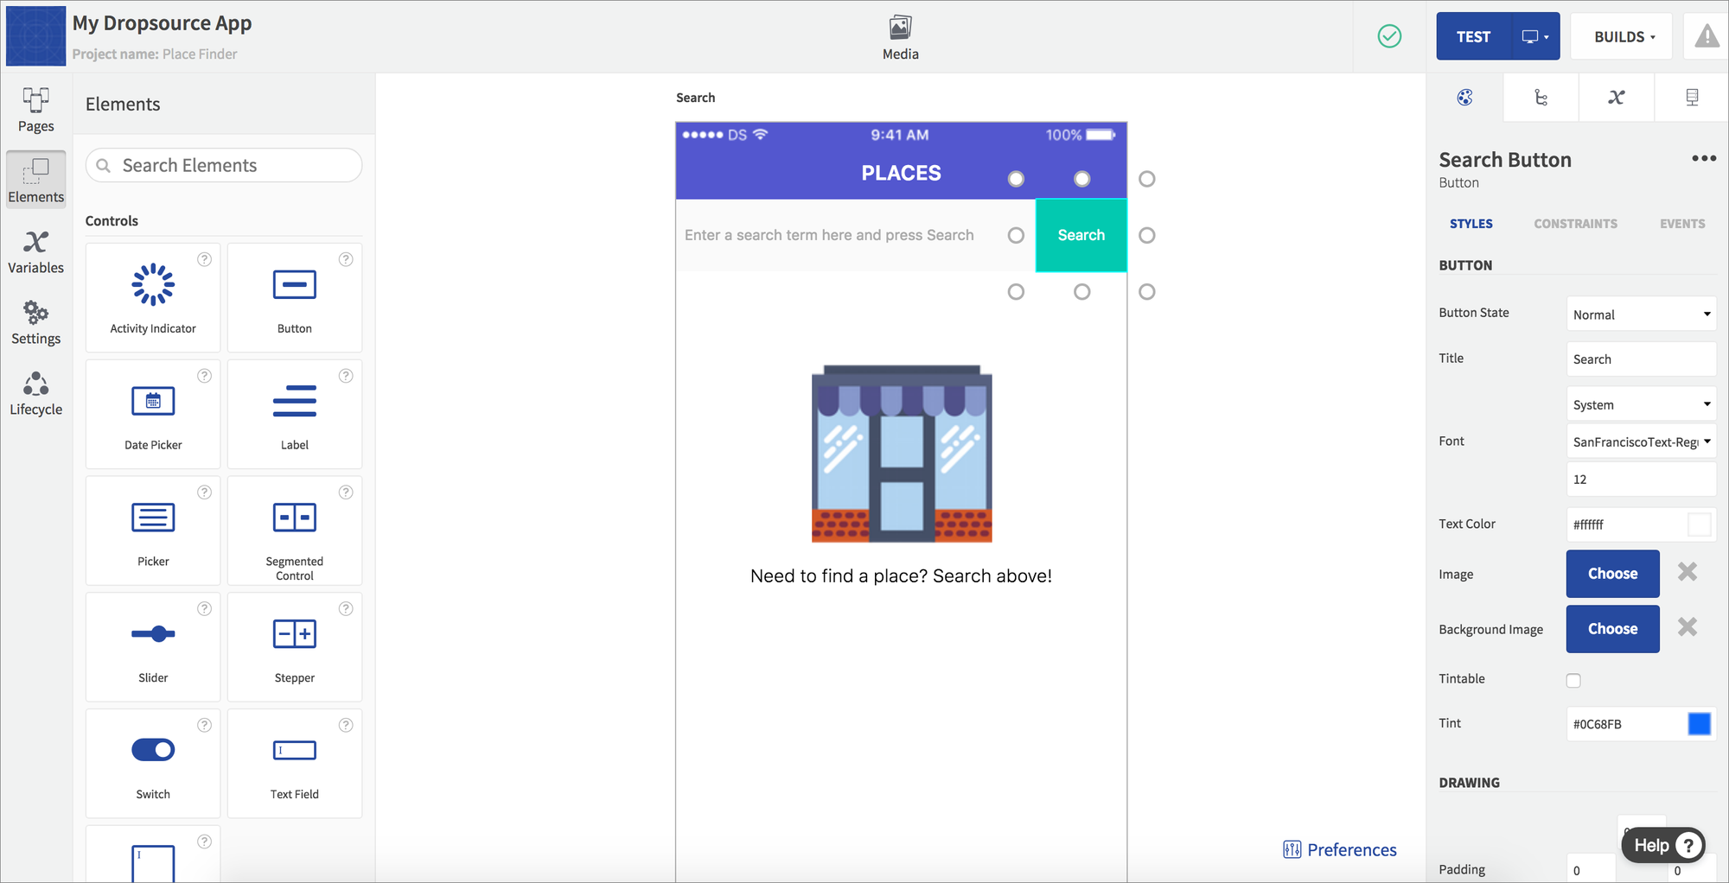Image resolution: width=1729 pixels, height=883 pixels.
Task: Open the Preferences link
Action: (x=1340, y=850)
